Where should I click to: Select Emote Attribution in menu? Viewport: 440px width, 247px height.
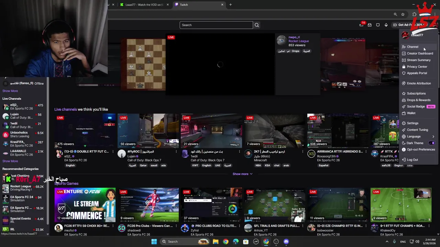[419, 83]
